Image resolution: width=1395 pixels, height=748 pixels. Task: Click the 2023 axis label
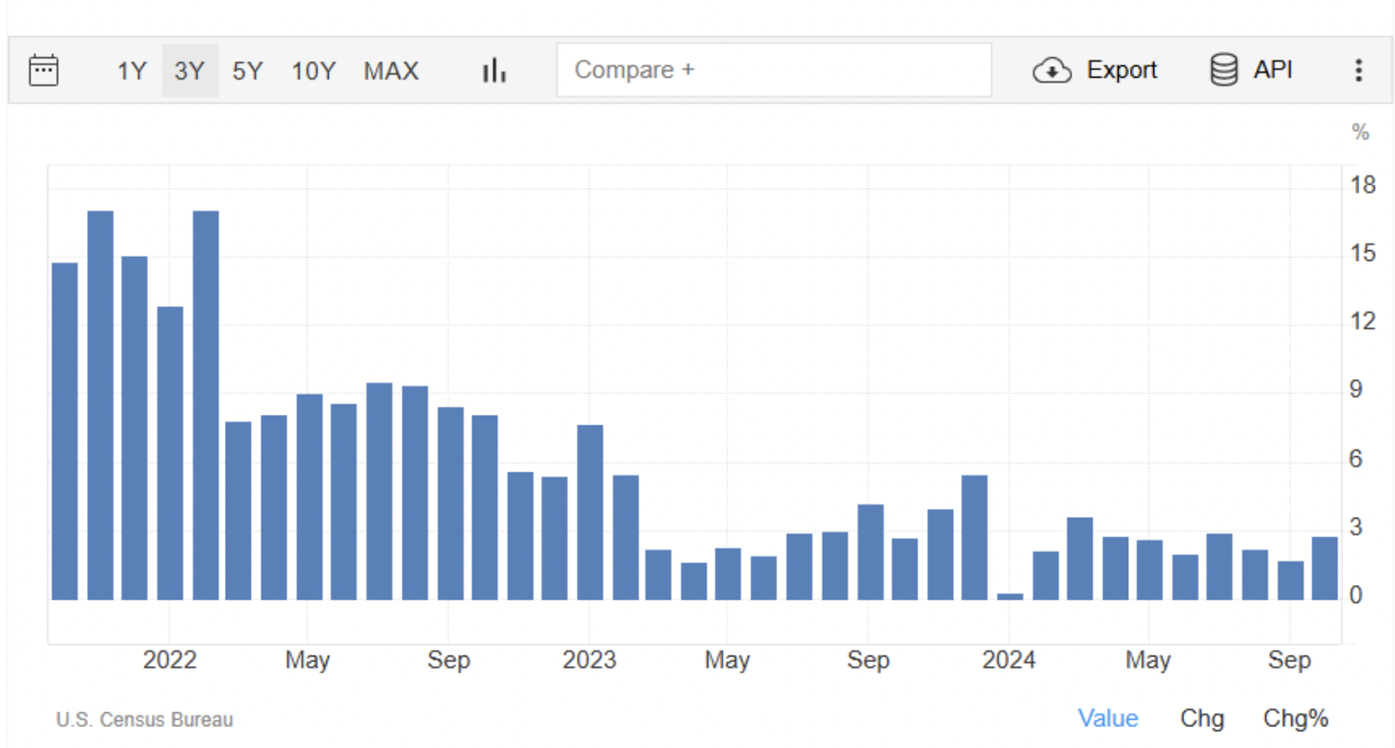(x=589, y=660)
